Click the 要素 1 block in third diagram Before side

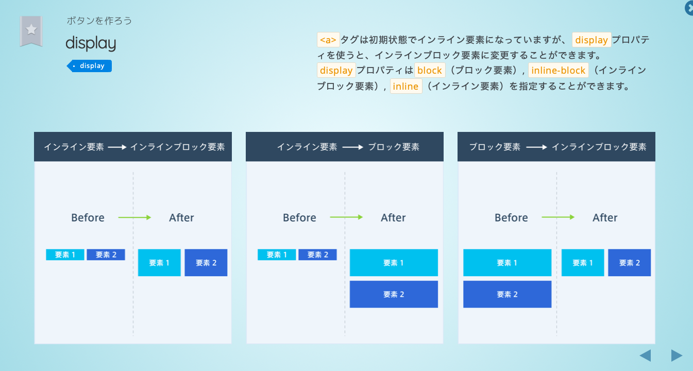(507, 263)
